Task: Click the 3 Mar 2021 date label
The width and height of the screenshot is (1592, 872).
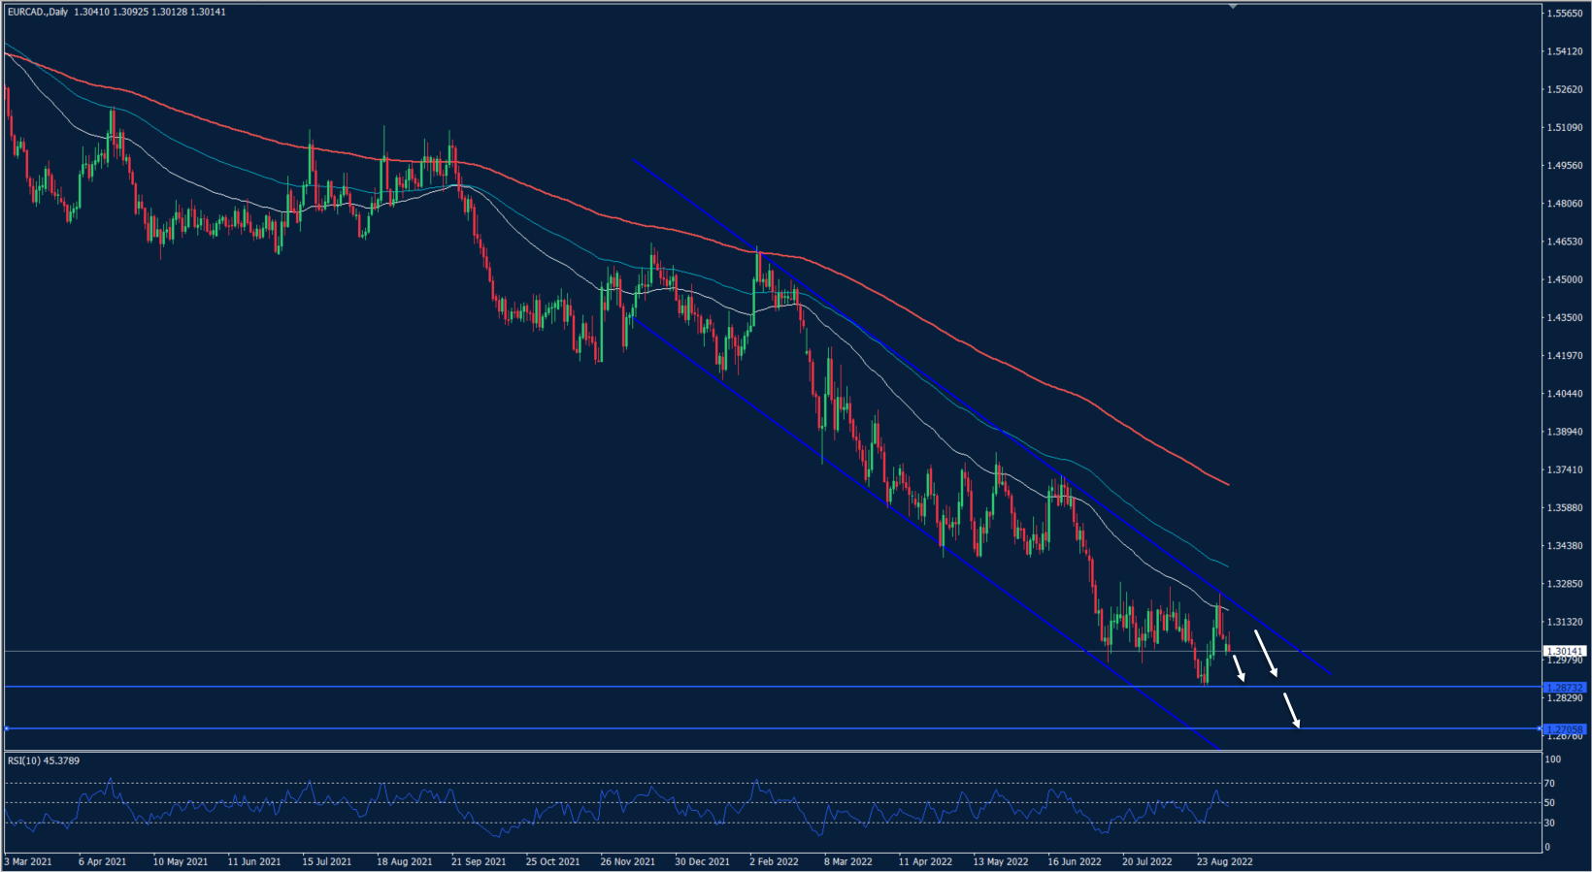Action: (29, 861)
